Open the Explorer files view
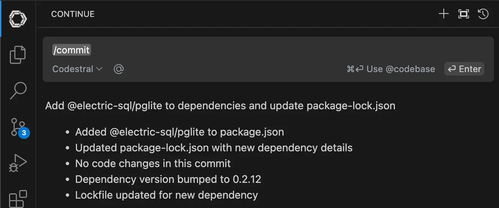The image size is (499, 208). (x=18, y=54)
